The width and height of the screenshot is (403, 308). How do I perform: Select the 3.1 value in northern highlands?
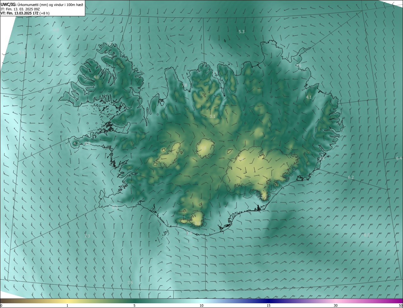pos(213,116)
